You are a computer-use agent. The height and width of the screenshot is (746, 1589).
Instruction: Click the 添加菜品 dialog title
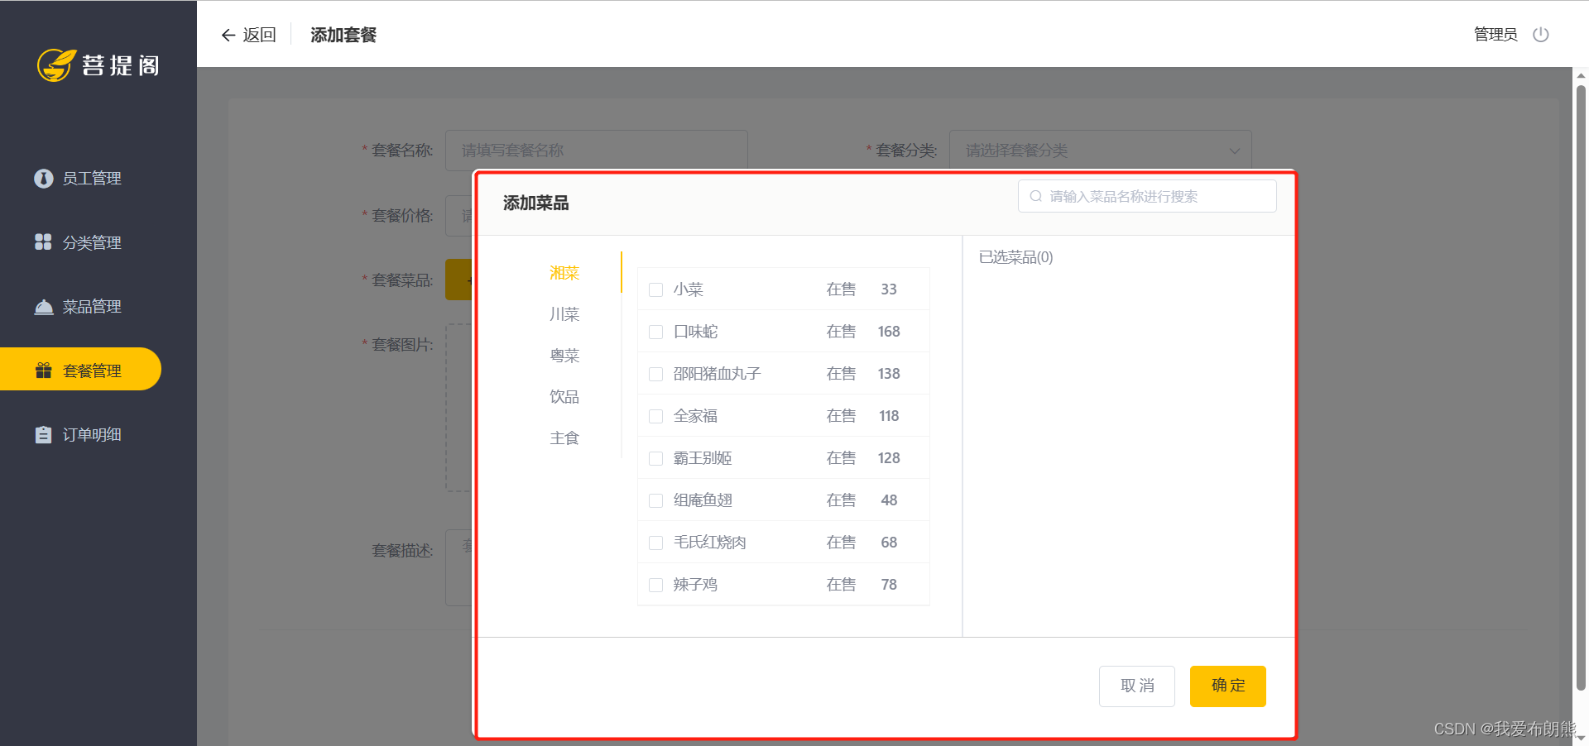536,203
